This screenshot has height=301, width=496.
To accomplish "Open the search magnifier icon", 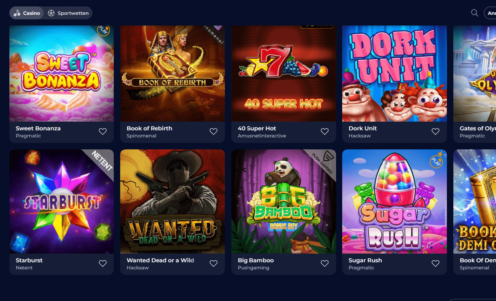I will point(474,13).
